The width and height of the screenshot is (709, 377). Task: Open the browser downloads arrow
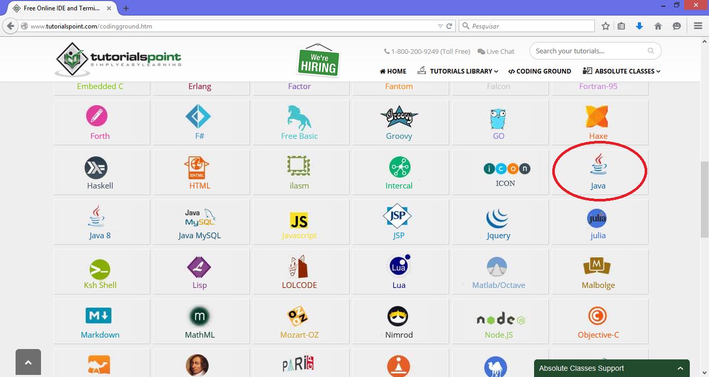(639, 26)
